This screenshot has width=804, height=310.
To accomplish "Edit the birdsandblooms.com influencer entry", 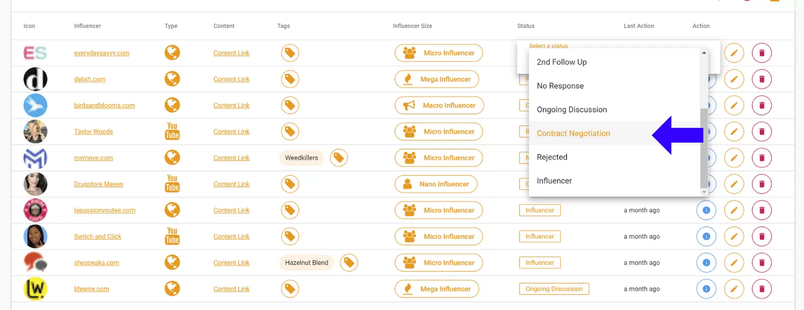I will pyautogui.click(x=734, y=105).
